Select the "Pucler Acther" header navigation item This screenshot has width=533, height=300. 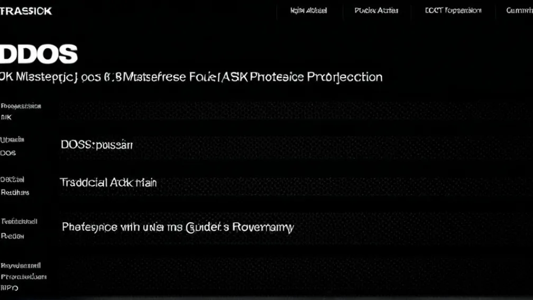(376, 11)
